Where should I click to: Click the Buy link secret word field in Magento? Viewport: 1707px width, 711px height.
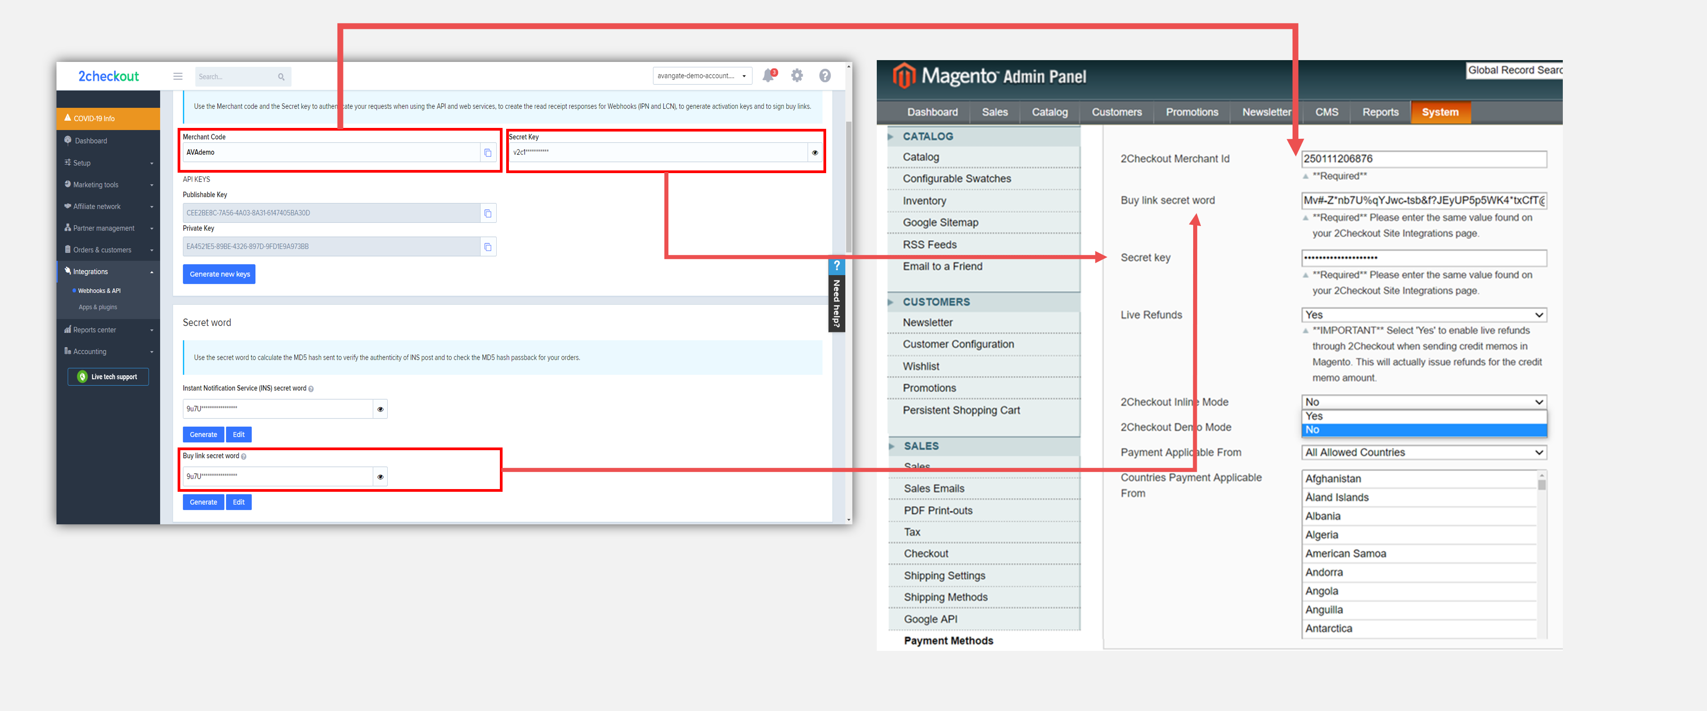pyautogui.click(x=1424, y=200)
